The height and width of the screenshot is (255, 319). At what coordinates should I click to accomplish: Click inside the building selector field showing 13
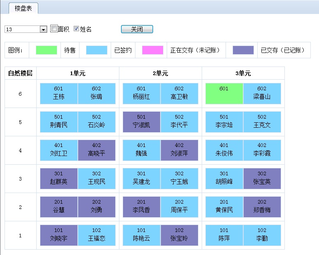pyautogui.click(x=22, y=29)
